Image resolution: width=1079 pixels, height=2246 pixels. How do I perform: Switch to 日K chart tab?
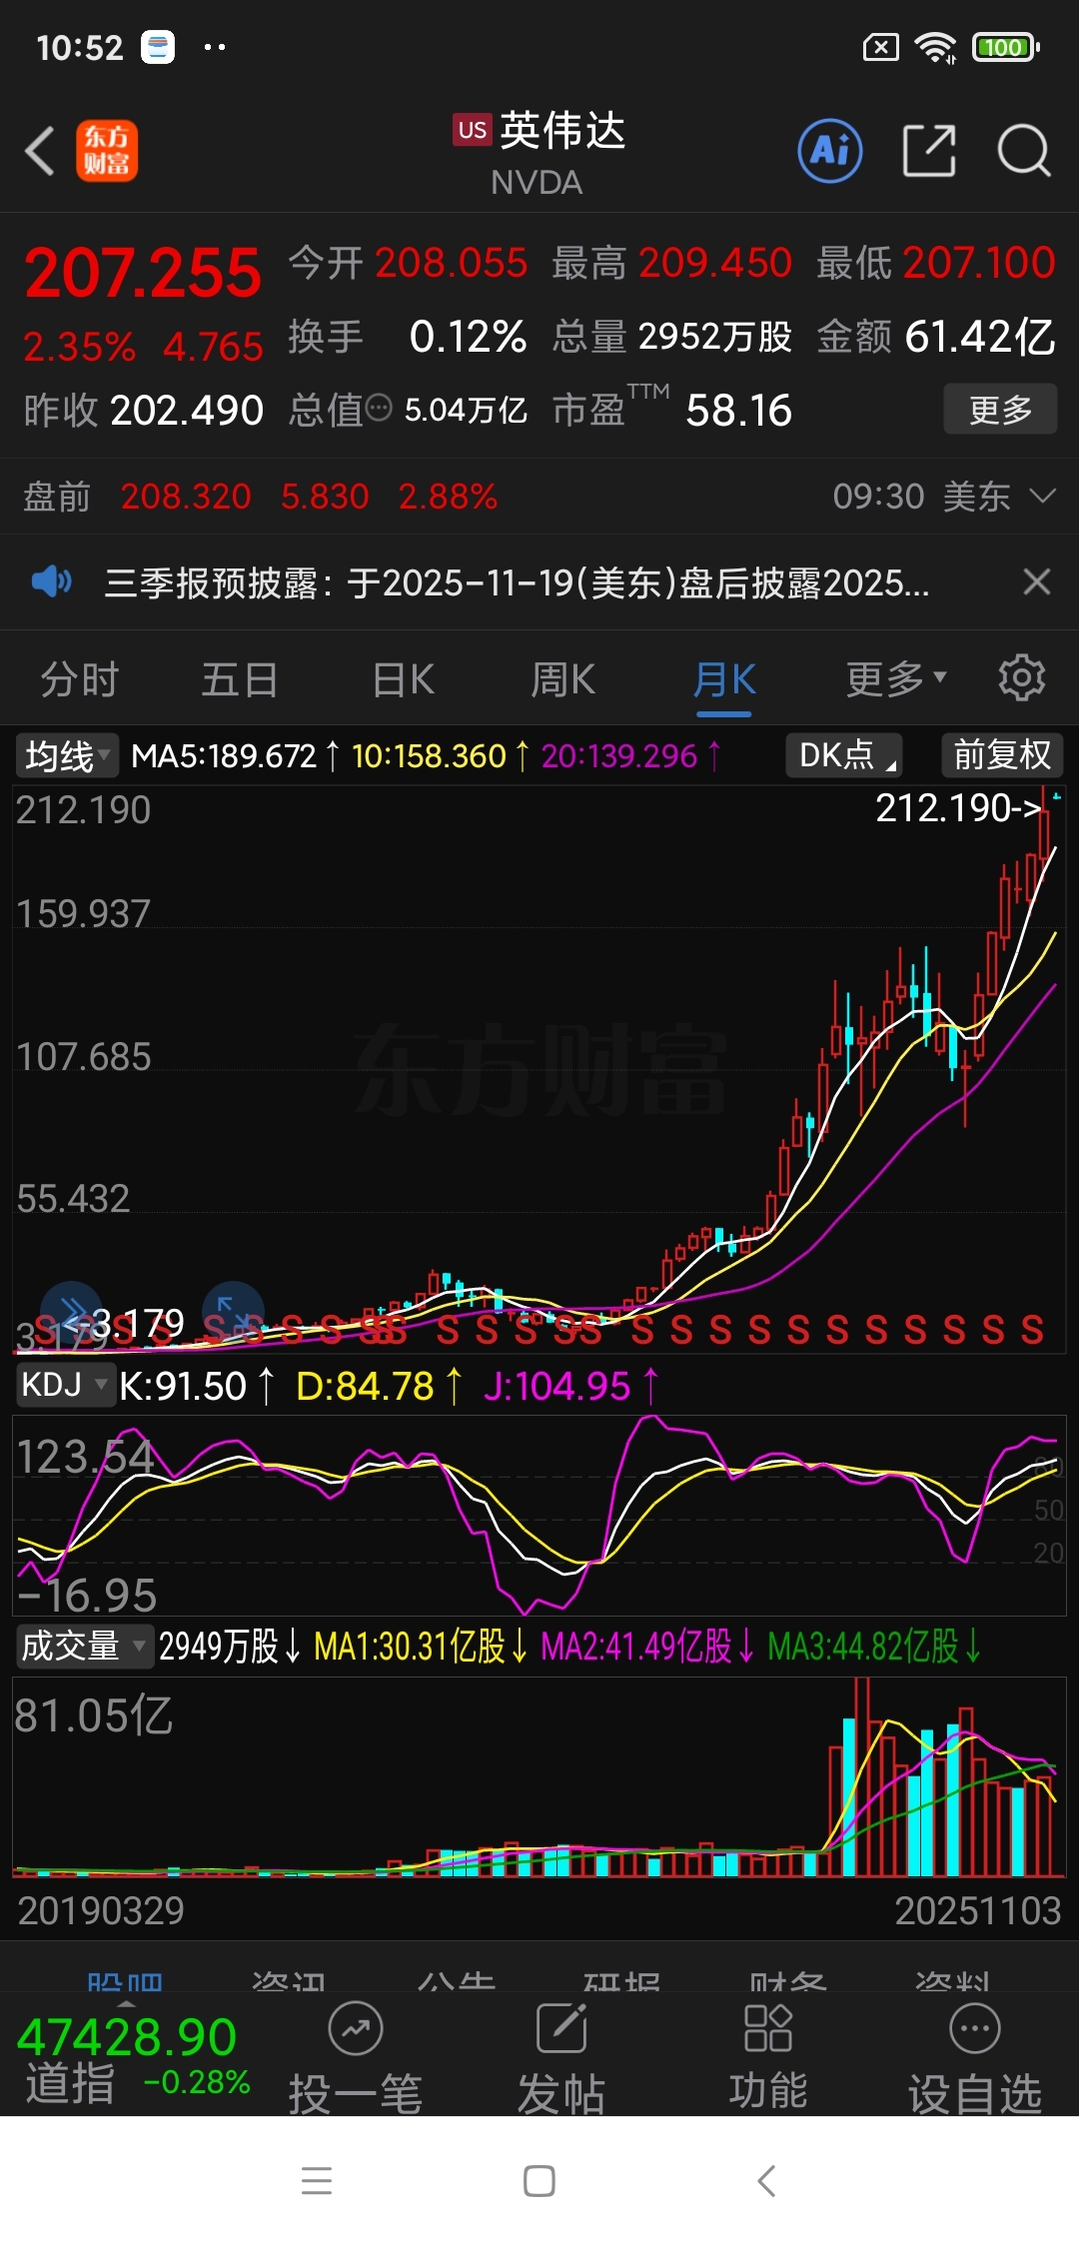403,679
